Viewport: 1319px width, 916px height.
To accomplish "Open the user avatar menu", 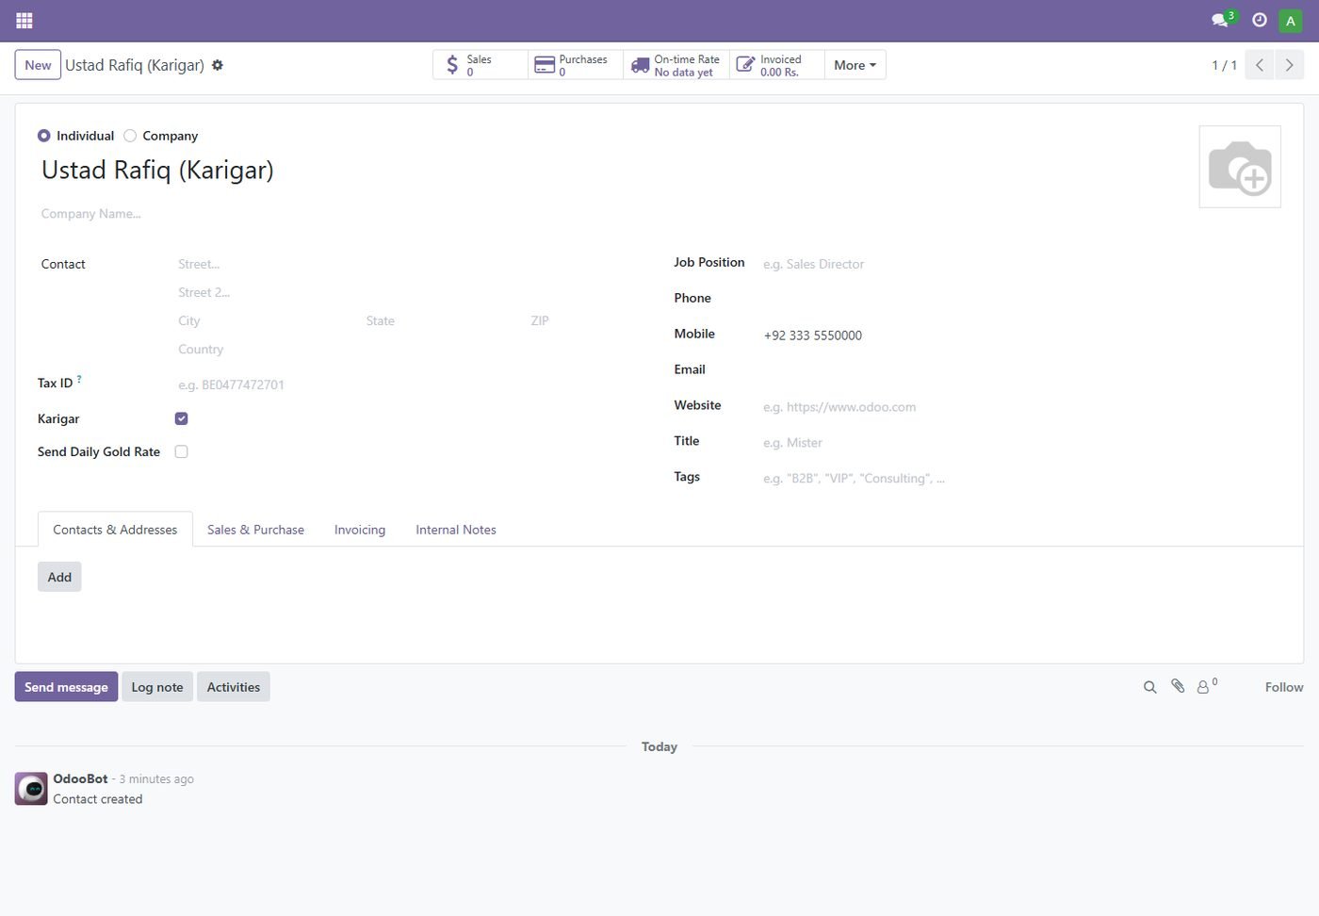I will [x=1291, y=20].
